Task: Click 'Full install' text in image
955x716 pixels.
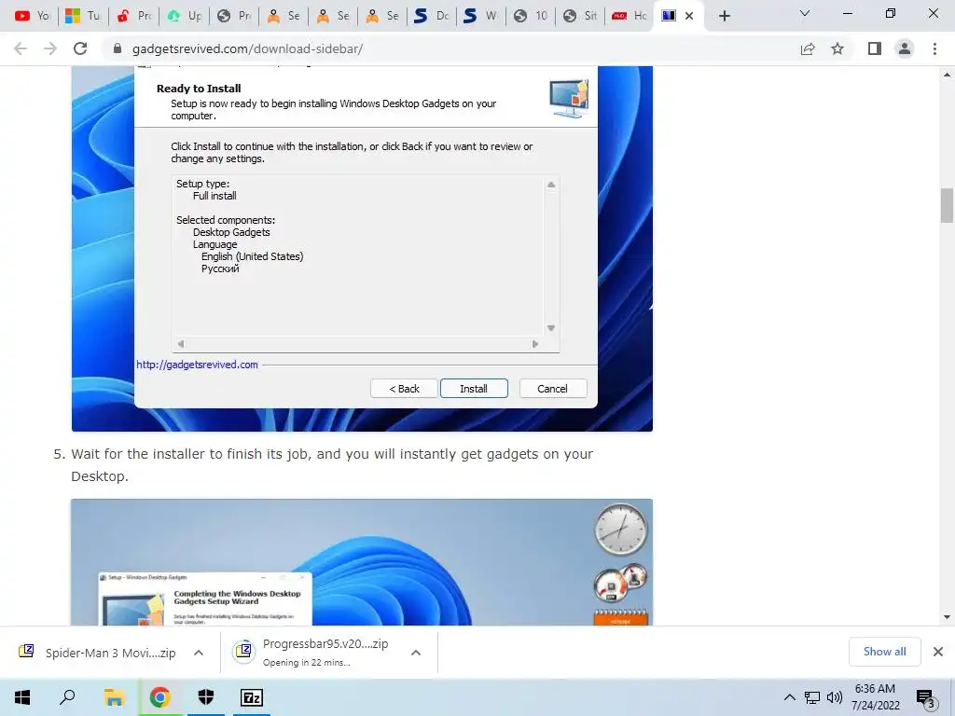Action: [x=215, y=196]
